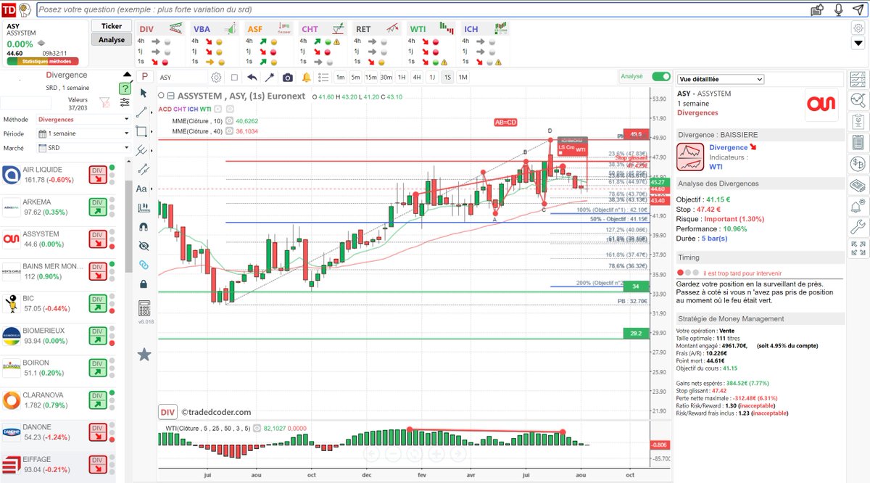
Task: Activate the ruler measure tool
Action: point(144,207)
